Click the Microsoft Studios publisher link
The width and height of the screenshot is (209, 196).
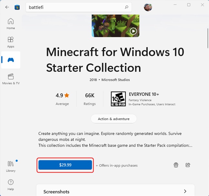click(x=115, y=80)
